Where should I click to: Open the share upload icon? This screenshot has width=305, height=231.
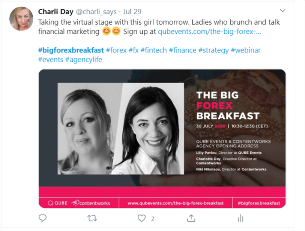(x=191, y=218)
